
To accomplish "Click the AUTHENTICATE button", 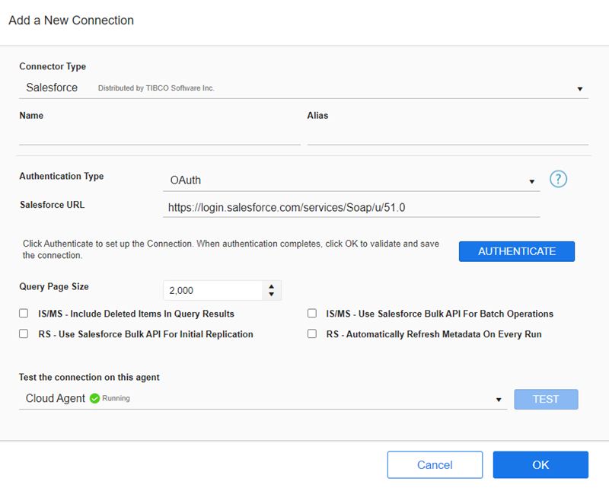I will coord(516,251).
